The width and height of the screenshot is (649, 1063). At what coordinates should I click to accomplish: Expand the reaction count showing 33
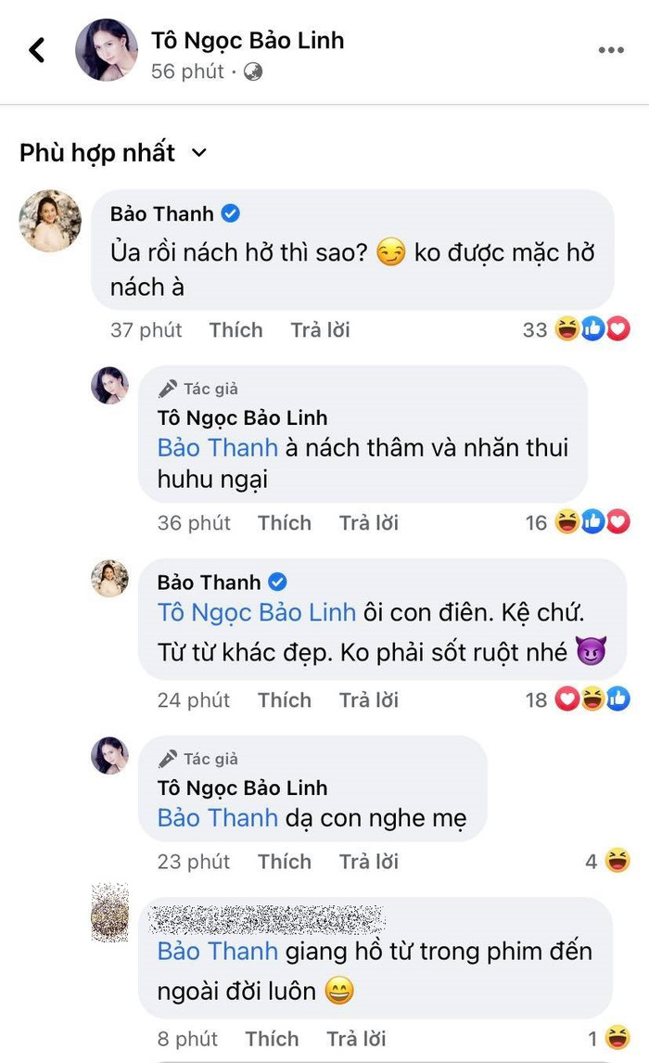pyautogui.click(x=536, y=328)
